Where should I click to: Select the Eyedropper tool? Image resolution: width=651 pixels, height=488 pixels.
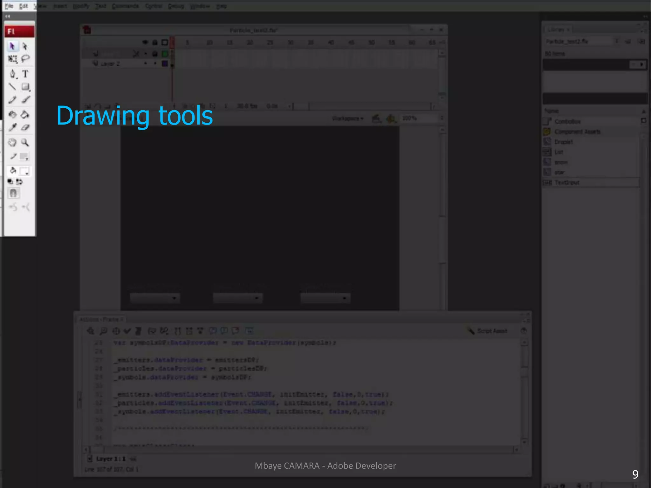pyautogui.click(x=12, y=128)
